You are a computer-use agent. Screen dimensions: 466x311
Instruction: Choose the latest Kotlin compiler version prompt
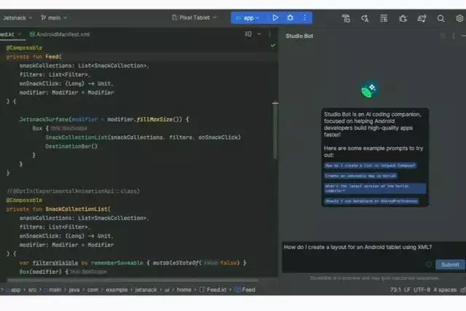[375, 188]
